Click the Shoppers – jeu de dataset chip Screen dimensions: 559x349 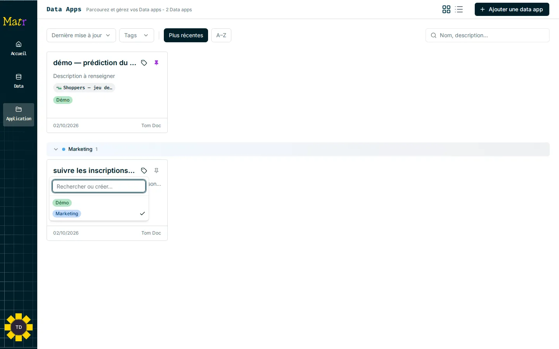coord(84,88)
